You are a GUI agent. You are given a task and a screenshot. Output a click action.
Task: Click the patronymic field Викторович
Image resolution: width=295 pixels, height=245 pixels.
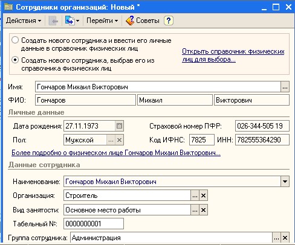[251, 100]
